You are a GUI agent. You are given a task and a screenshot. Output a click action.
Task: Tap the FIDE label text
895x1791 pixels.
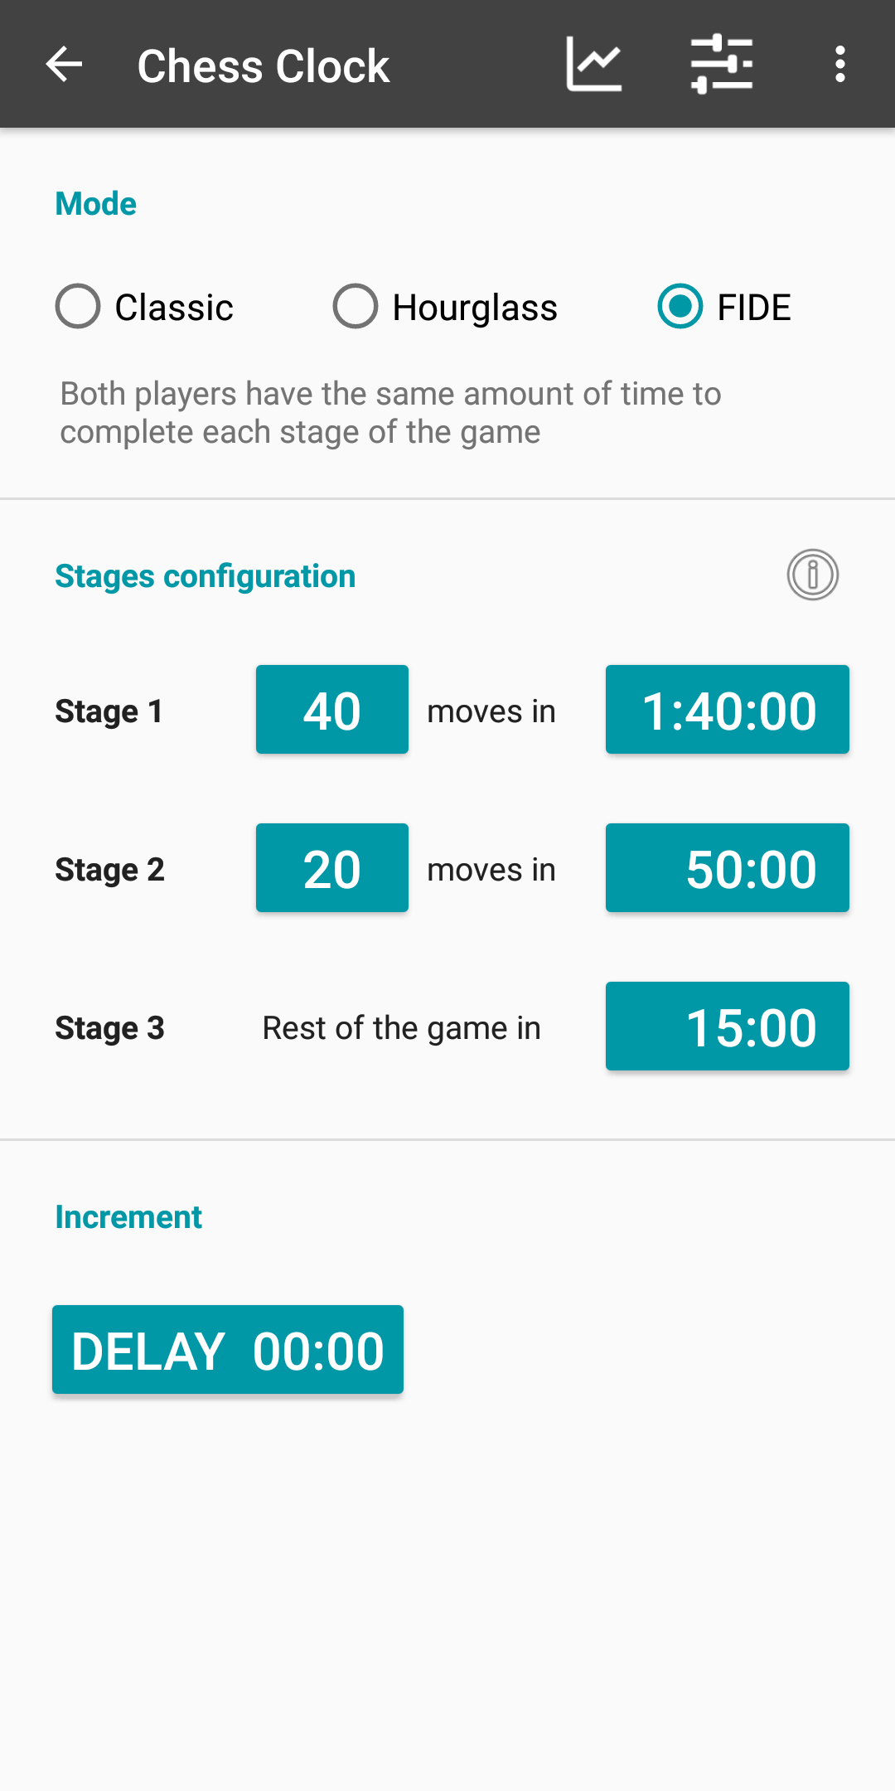(x=754, y=308)
